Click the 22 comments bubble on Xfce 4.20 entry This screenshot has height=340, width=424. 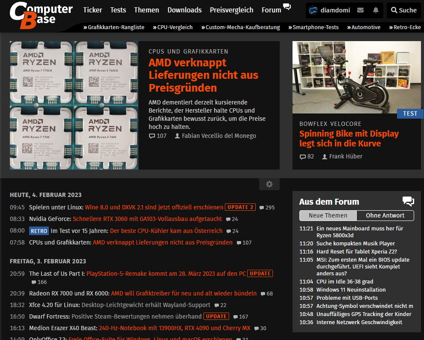coord(217,305)
